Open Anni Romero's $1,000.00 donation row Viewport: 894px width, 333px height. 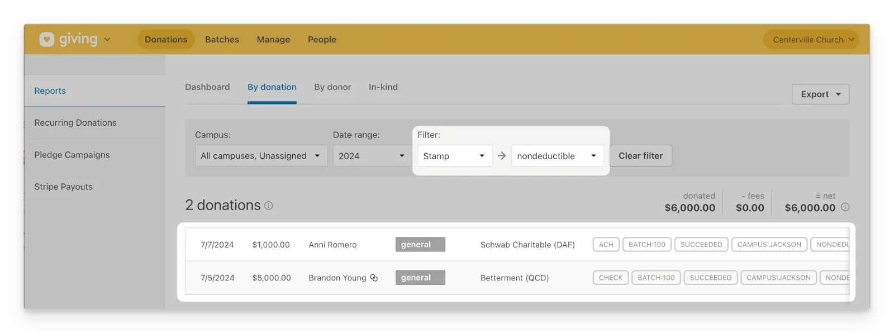click(332, 245)
